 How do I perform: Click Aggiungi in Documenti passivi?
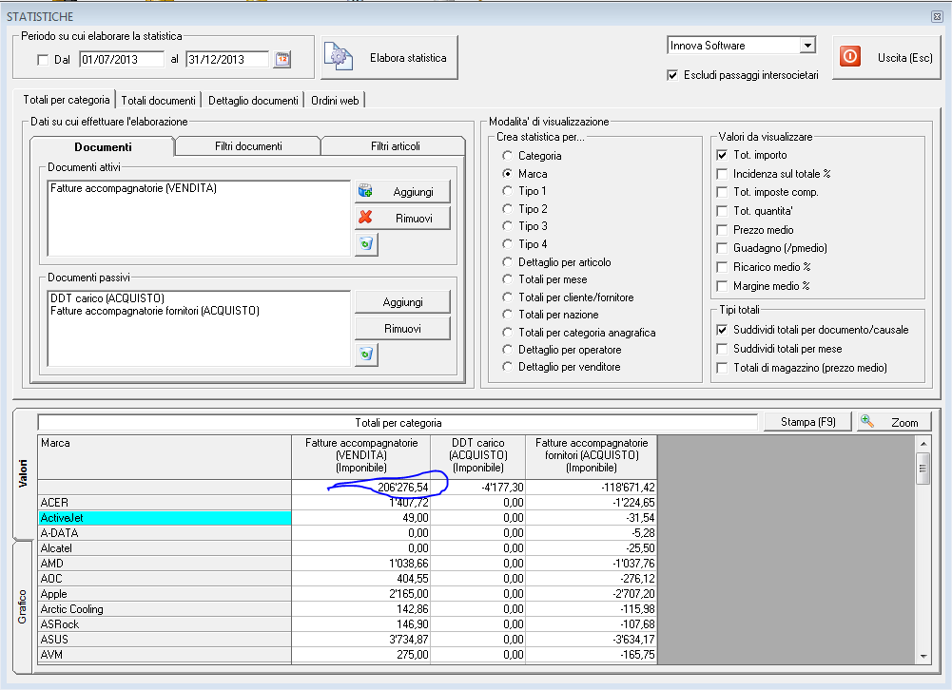pos(401,301)
